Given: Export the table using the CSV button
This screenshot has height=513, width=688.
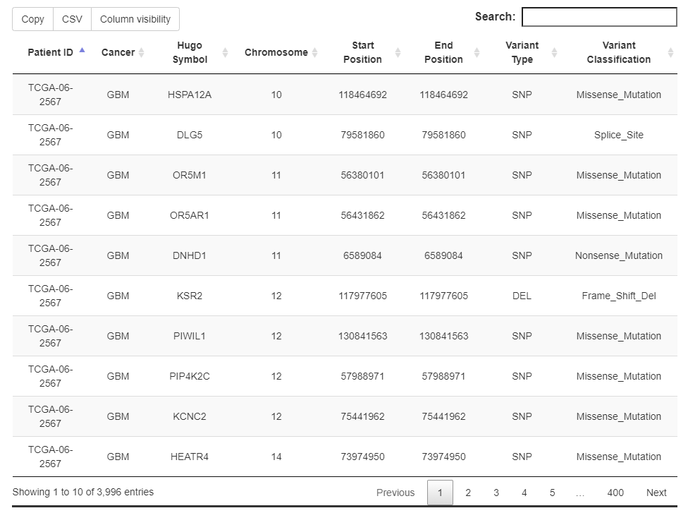Looking at the screenshot, I should pos(72,19).
